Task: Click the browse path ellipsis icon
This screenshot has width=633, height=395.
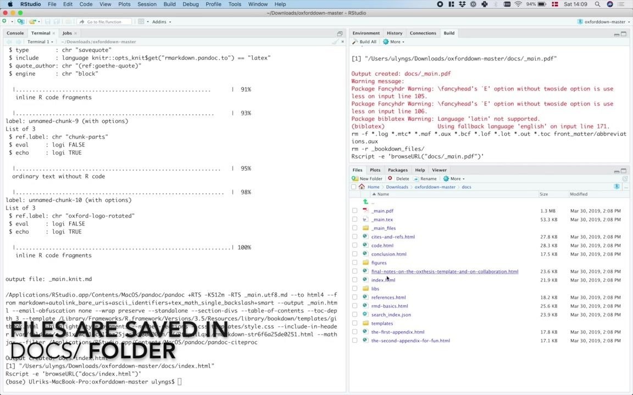Action: [626, 187]
